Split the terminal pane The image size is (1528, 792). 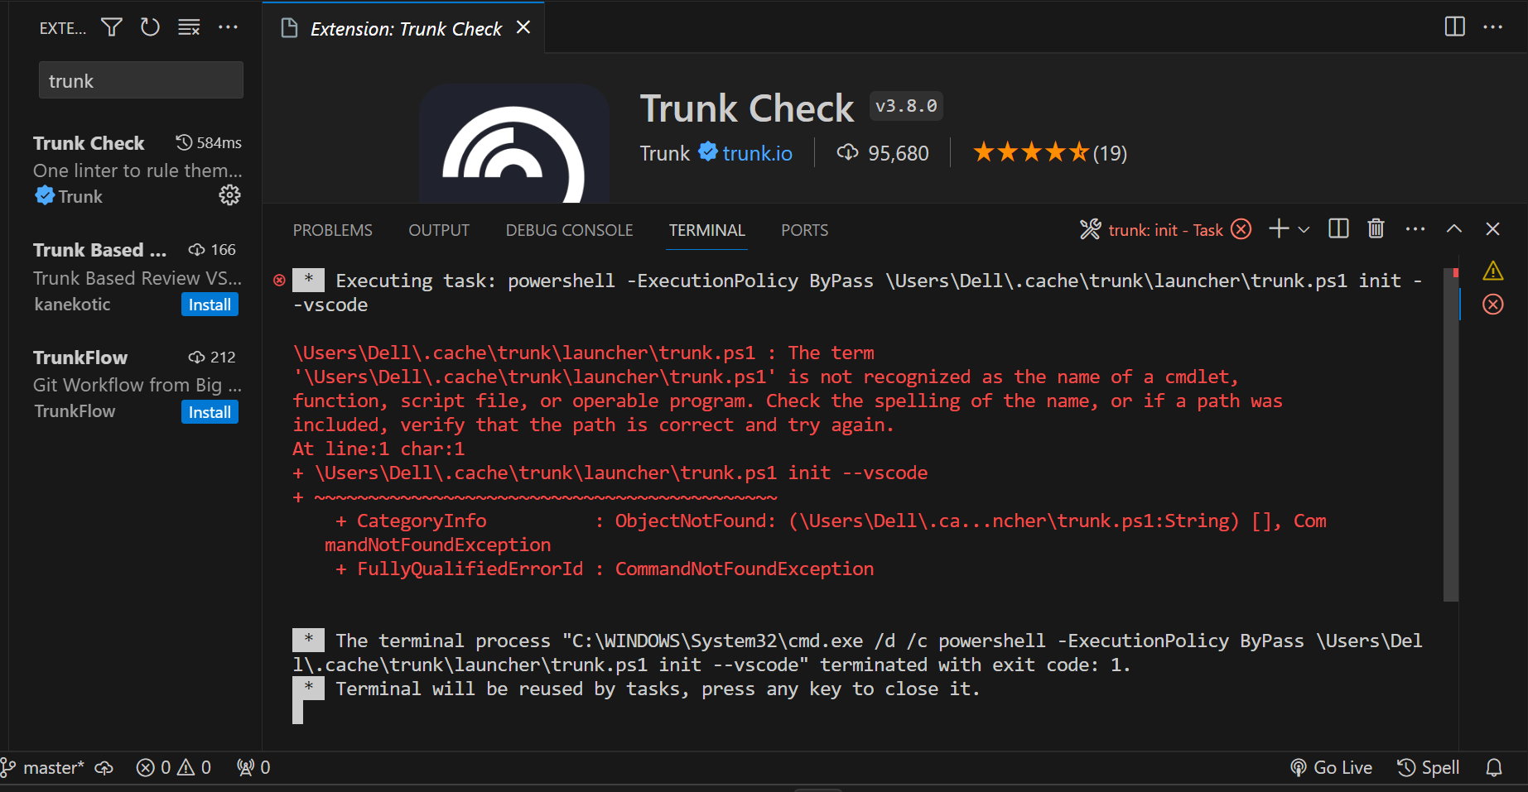[x=1338, y=228]
